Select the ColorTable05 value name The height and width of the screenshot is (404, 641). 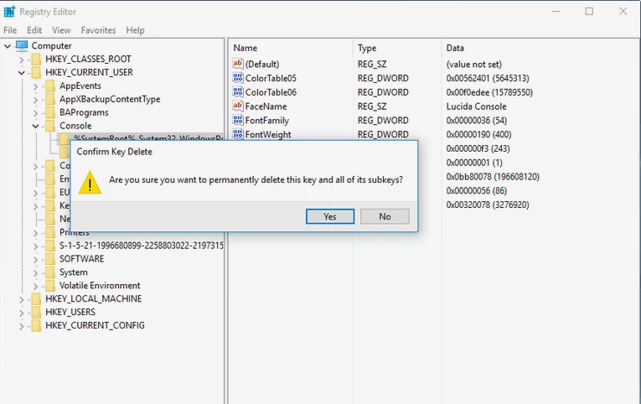click(x=271, y=78)
